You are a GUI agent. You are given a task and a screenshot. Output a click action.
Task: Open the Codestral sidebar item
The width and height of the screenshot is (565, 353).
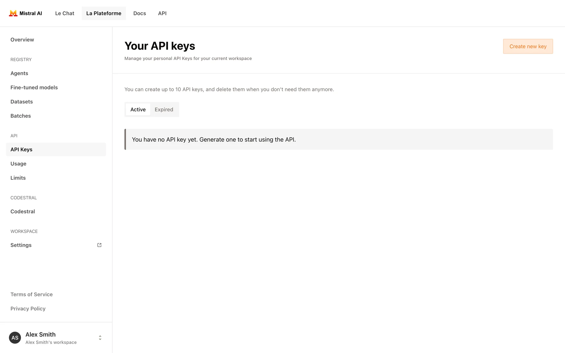[23, 212]
